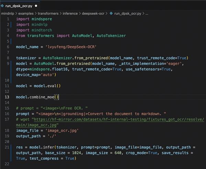Click 'model.infer' call on line 21
Image resolution: width=206 pixels, height=169 pixels.
42,147
